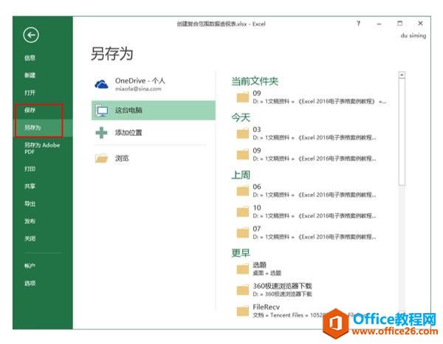Click the du siming account name

point(413,36)
